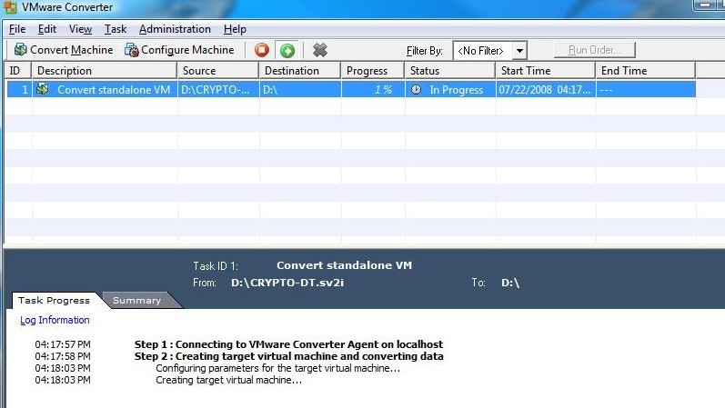Expand the Filter By dropdown arrow
Image resolution: width=725 pixels, height=408 pixels.
point(519,50)
